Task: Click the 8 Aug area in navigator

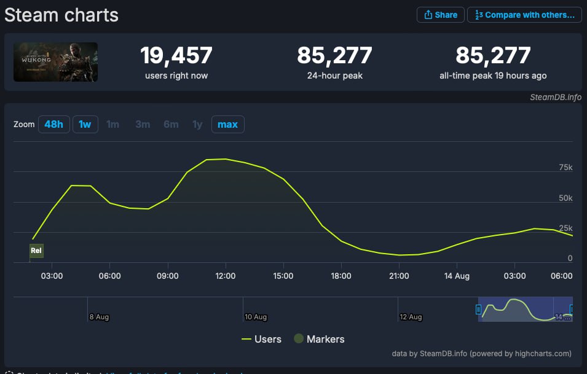Action: (99, 316)
